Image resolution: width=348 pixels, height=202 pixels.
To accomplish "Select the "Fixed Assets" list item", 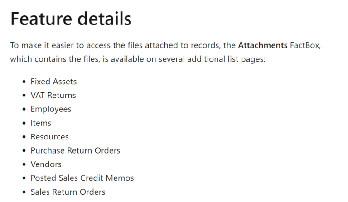I will [53, 82].
